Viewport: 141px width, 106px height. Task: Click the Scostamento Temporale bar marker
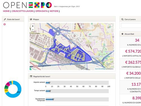53,99
